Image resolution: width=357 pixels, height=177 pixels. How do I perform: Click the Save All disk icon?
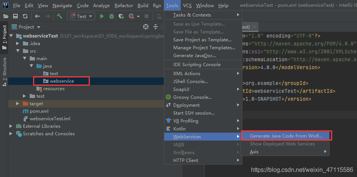coord(15,16)
